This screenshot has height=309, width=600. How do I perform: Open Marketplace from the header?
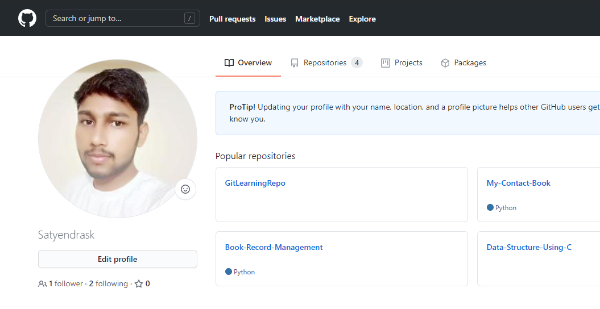point(317,19)
